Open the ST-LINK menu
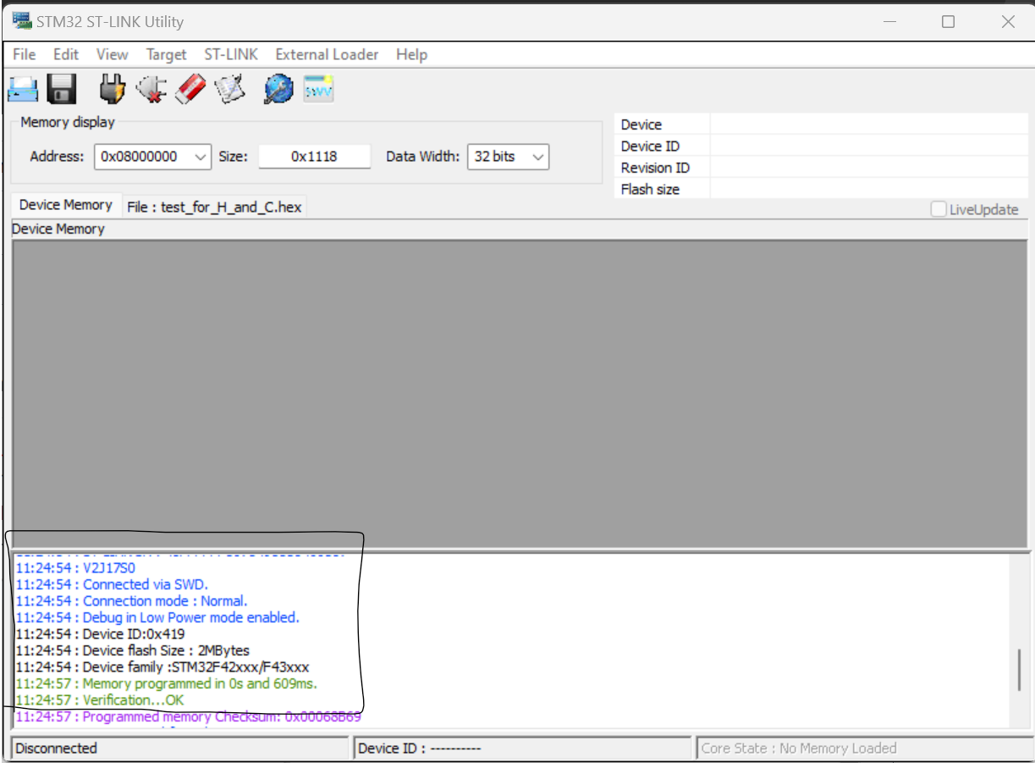Screen dimensions: 1035x763 pos(230,54)
